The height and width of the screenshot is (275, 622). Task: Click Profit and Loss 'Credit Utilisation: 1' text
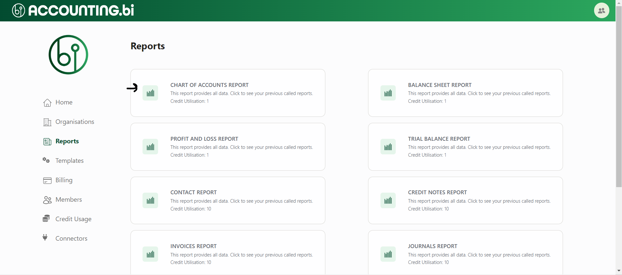tap(190, 155)
